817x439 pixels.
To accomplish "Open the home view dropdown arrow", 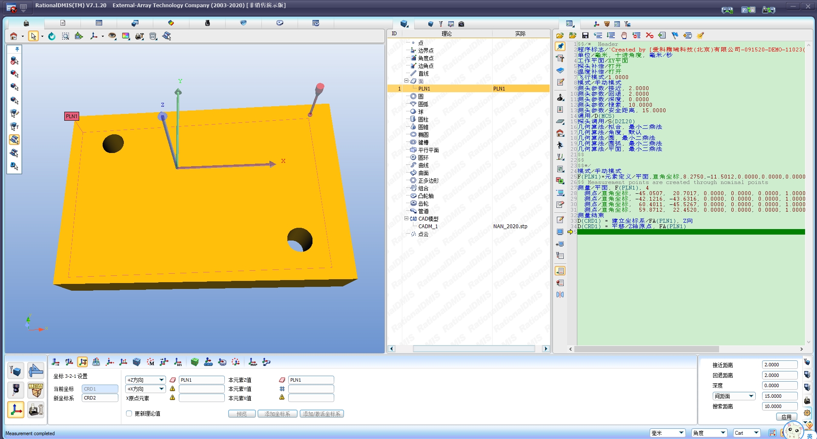I will click(23, 37).
